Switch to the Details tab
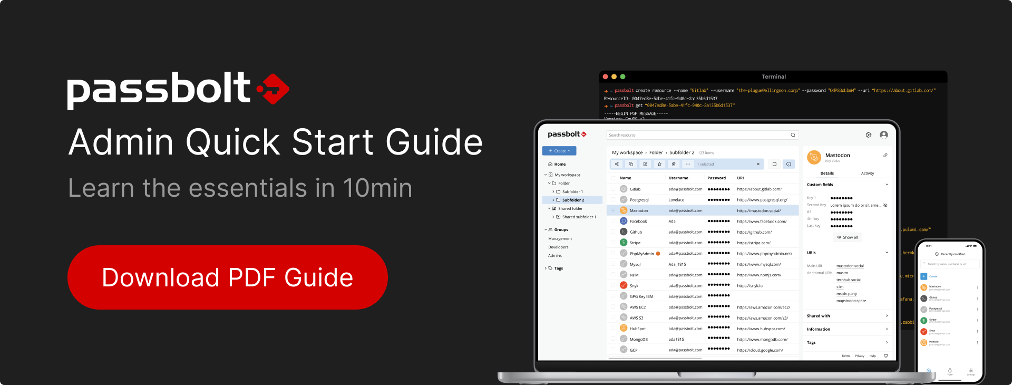 [x=827, y=173]
